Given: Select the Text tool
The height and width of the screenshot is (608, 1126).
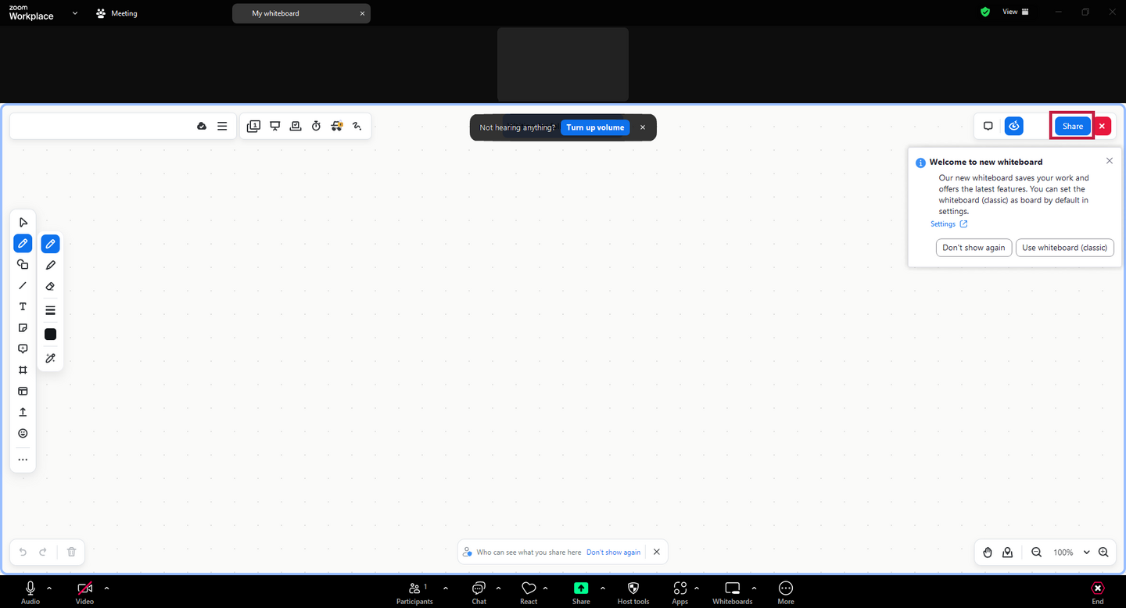Looking at the screenshot, I should pyautogui.click(x=23, y=307).
